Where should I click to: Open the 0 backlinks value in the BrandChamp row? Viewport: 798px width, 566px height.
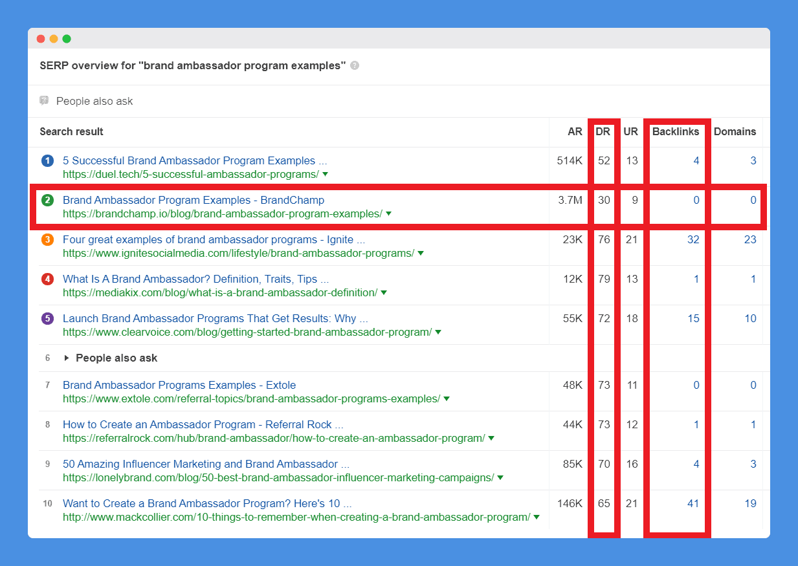696,200
